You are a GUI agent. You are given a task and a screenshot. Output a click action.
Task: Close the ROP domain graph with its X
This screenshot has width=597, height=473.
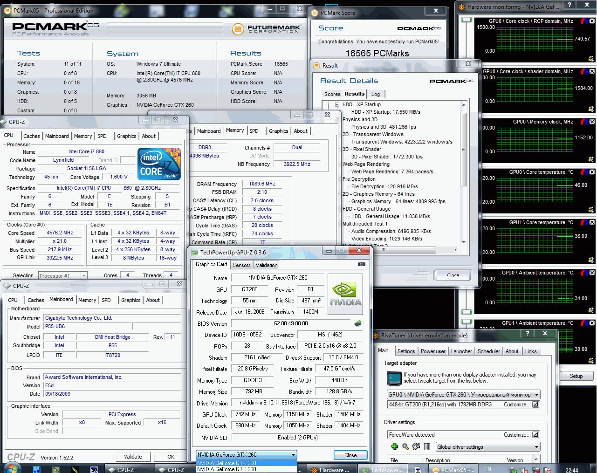(x=591, y=21)
